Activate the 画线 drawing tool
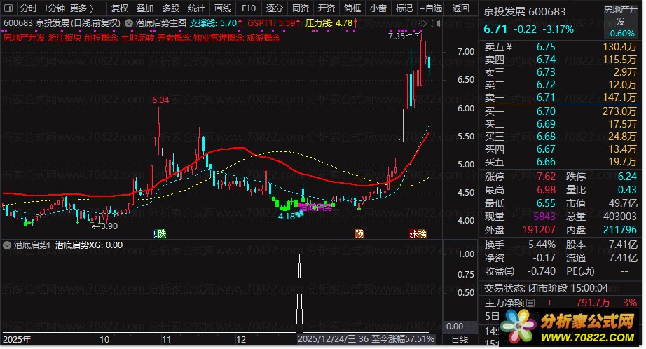This screenshot has width=646, height=349. pyautogui.click(x=223, y=8)
